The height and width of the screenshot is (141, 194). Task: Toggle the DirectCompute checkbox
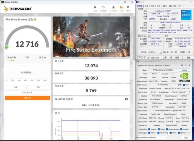pos(167,129)
